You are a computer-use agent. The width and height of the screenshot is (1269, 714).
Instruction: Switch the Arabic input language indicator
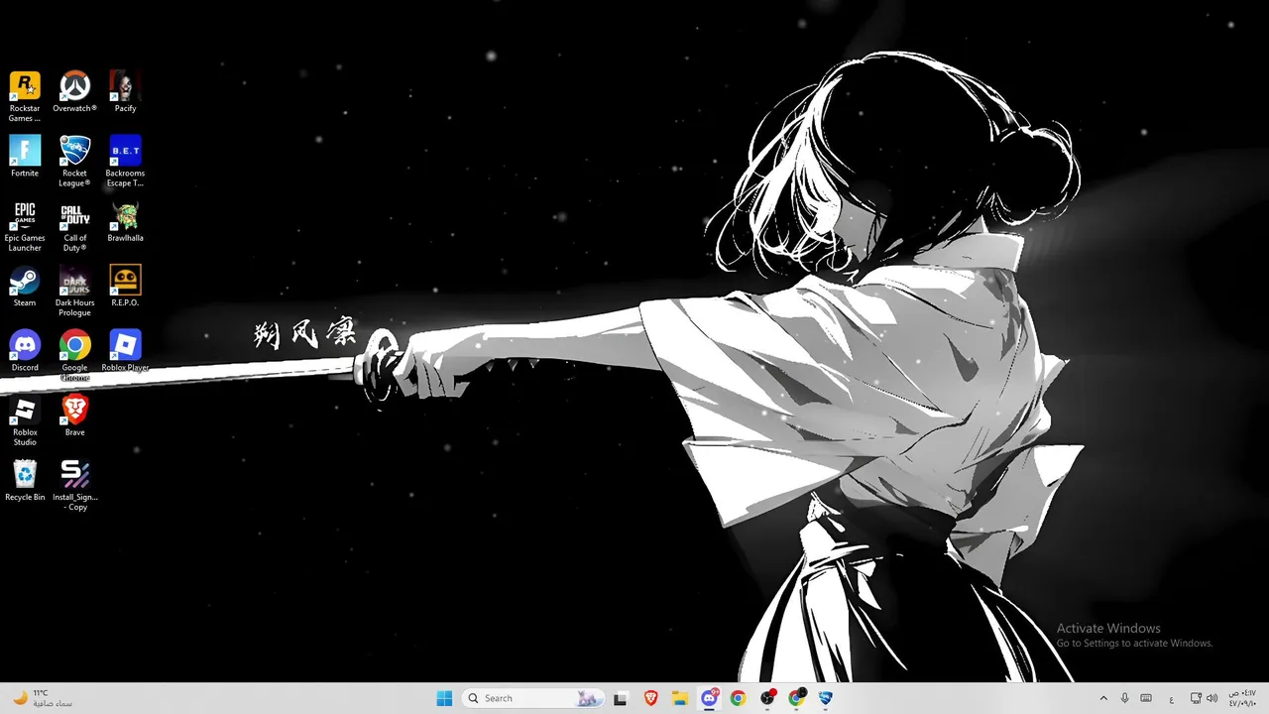(1172, 698)
